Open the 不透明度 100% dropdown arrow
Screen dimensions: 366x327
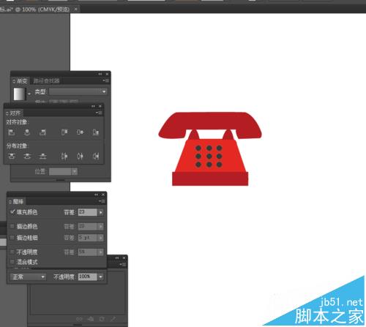point(100,277)
